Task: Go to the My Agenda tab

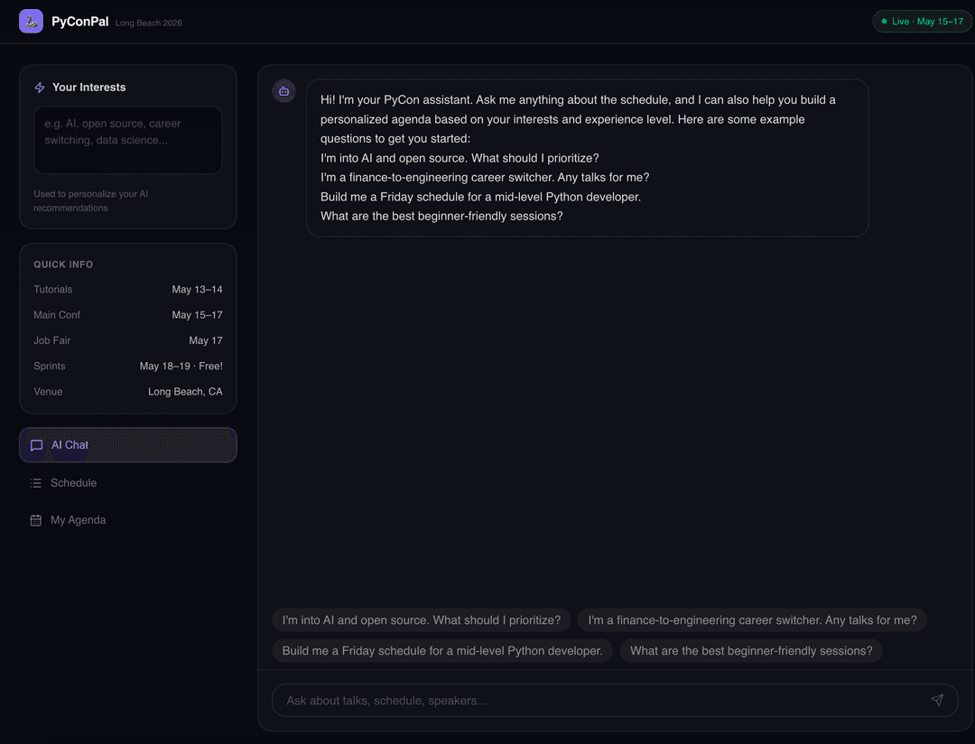Action: coord(128,520)
